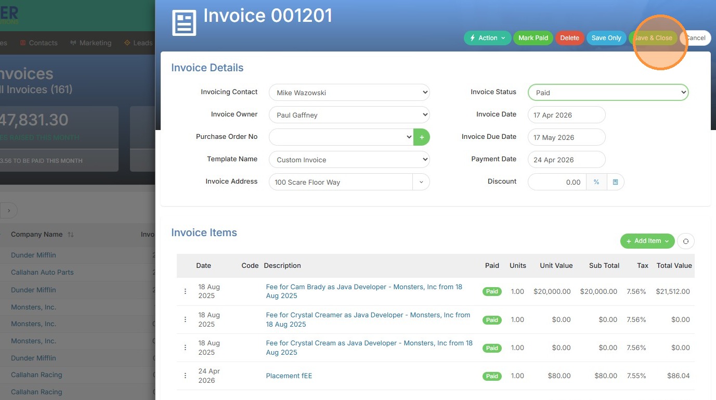This screenshot has height=400, width=716.
Task: Open the Contacts menu in background page
Action: [43, 43]
